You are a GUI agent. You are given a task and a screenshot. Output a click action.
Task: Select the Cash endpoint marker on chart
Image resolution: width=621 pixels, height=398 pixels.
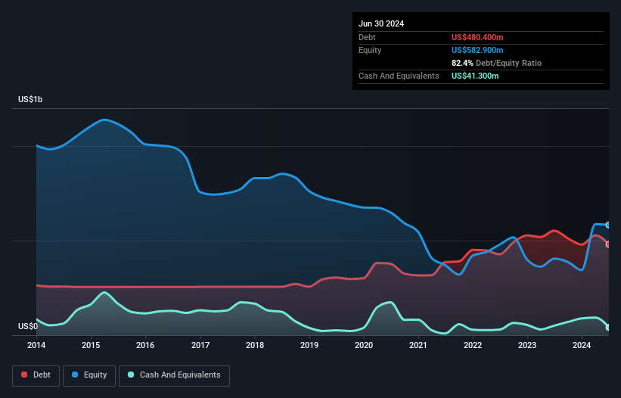click(608, 328)
